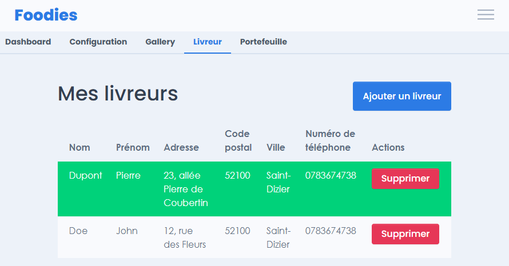Go to the Gallery tab
The image size is (509, 266).
160,42
